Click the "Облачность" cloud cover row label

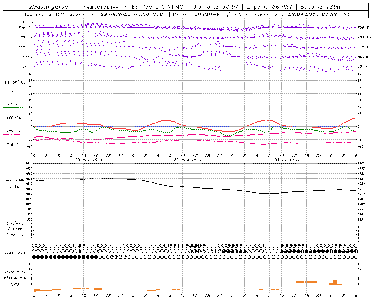[15, 253]
